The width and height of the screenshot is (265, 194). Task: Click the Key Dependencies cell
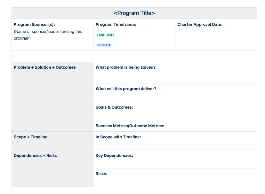point(175,159)
